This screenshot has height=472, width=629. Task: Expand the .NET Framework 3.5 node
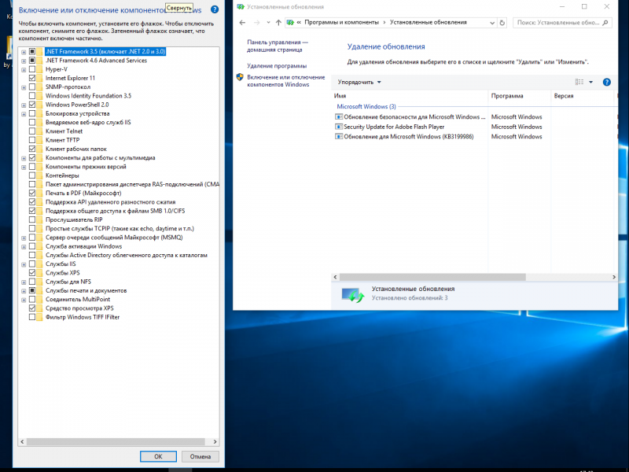[x=24, y=52]
